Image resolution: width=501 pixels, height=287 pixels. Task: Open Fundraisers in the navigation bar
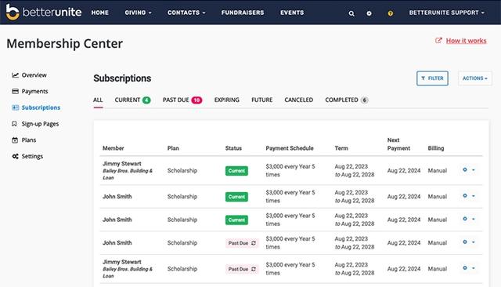pyautogui.click(x=243, y=13)
